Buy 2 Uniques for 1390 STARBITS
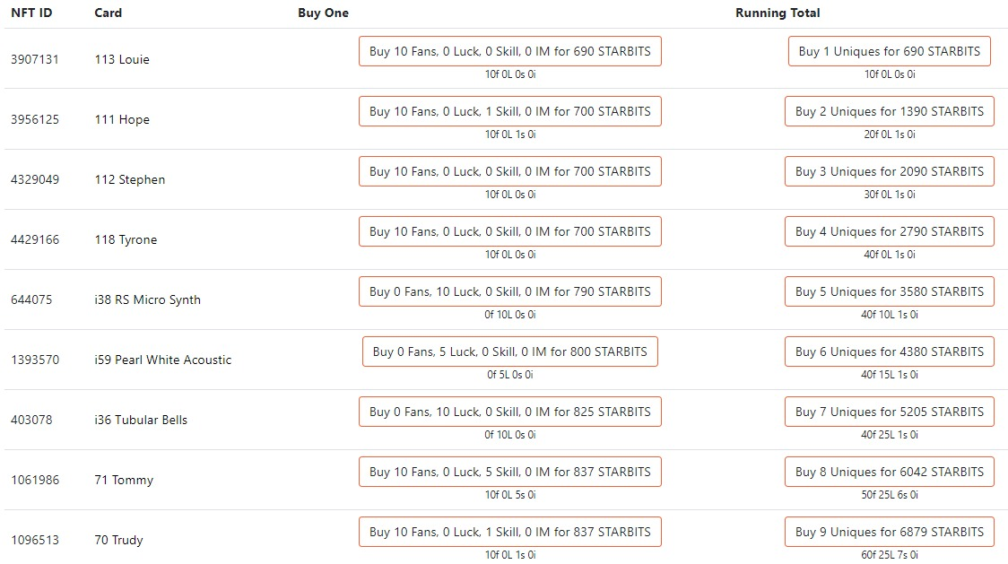The width and height of the screenshot is (1008, 564). coord(889,111)
